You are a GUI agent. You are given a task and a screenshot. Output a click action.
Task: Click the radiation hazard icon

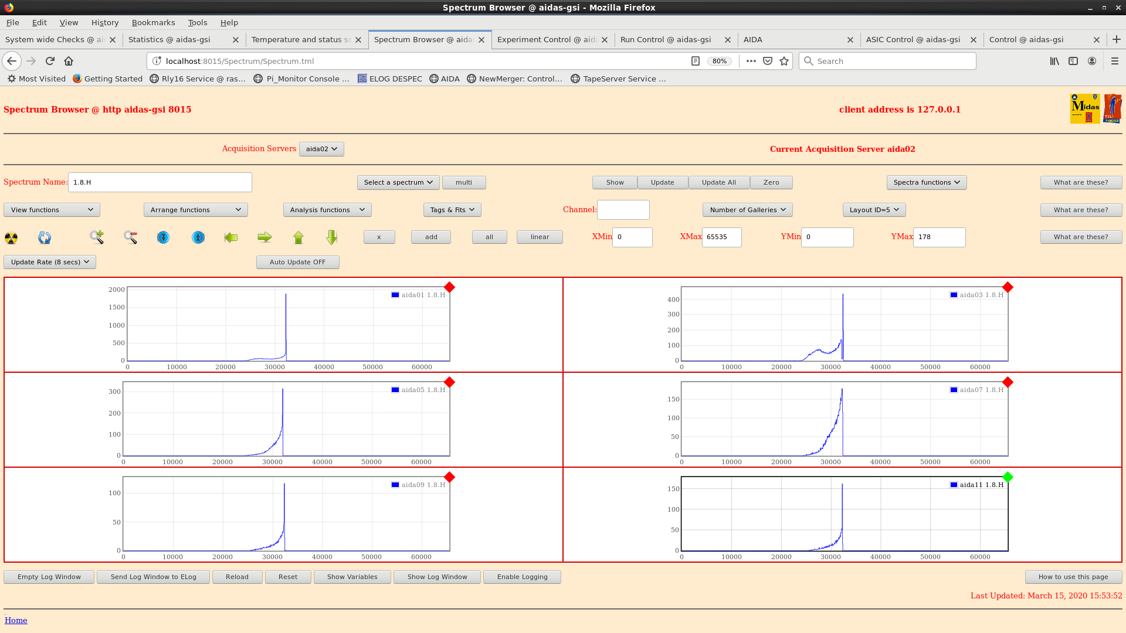[11, 237]
